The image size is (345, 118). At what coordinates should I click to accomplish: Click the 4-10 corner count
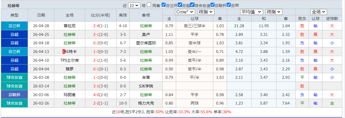[123, 26]
